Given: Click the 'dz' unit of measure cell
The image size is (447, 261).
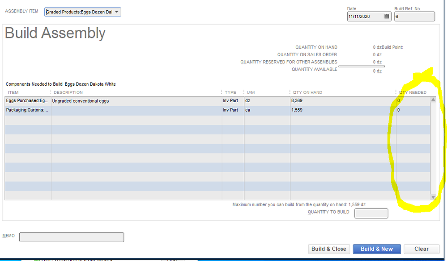Looking at the screenshot, I should [x=267, y=101].
